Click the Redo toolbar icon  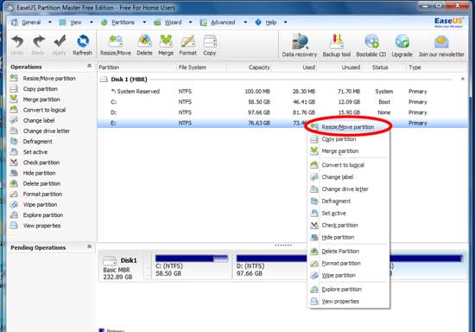[x=38, y=45]
